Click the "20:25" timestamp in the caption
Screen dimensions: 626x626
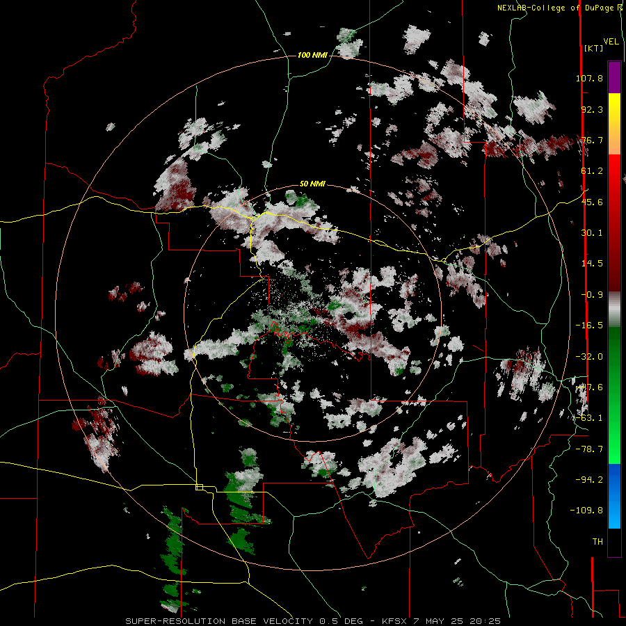(485, 621)
